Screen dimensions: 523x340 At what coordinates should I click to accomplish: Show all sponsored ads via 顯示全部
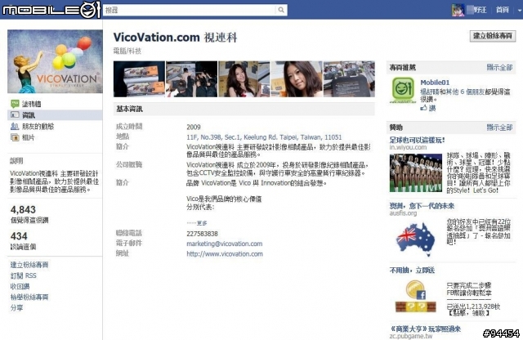click(499, 127)
